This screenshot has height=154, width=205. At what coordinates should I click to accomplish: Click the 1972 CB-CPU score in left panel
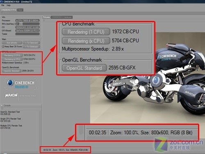[x=29, y=55]
